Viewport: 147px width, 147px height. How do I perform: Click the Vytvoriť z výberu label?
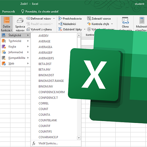41,29
